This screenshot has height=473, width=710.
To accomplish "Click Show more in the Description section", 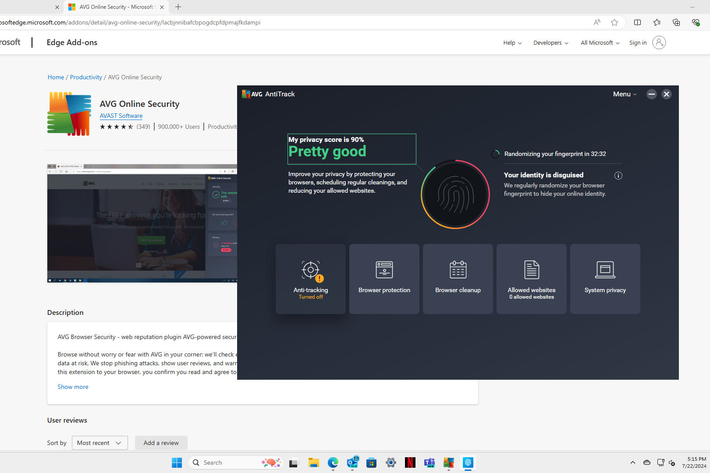I will (x=73, y=387).
